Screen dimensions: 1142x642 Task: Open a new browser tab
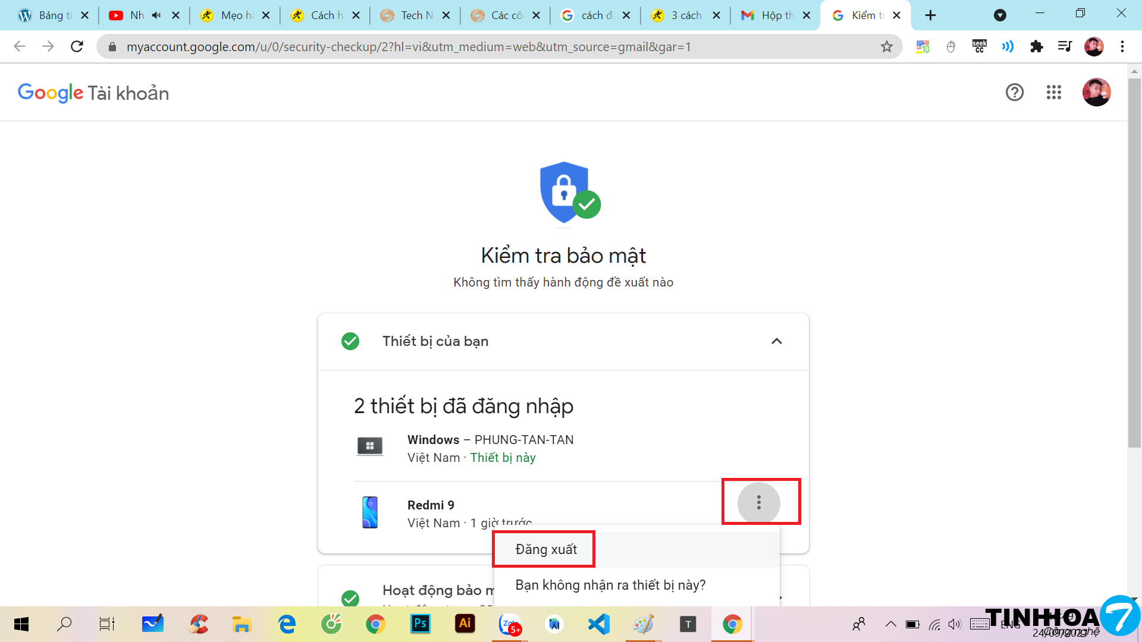[931, 15]
